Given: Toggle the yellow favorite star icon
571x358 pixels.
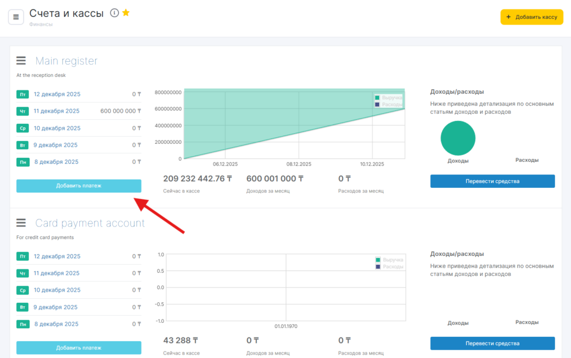Looking at the screenshot, I should pos(126,13).
